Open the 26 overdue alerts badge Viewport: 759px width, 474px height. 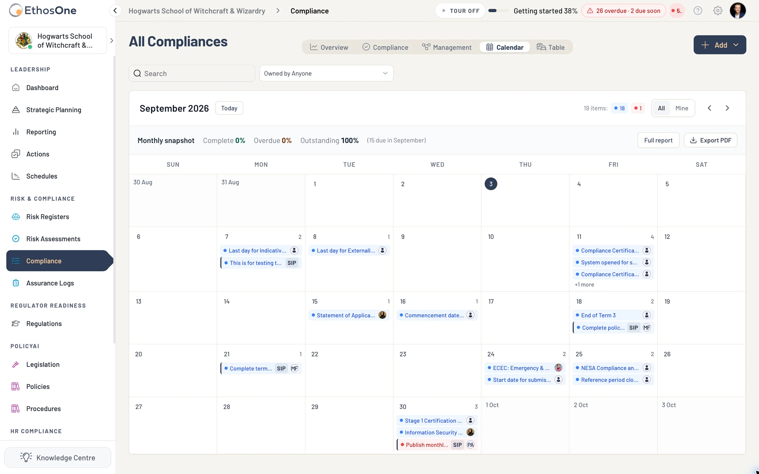click(623, 11)
